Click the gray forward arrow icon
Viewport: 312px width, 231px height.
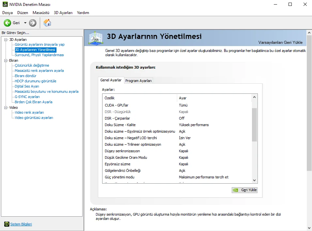click(x=33, y=23)
